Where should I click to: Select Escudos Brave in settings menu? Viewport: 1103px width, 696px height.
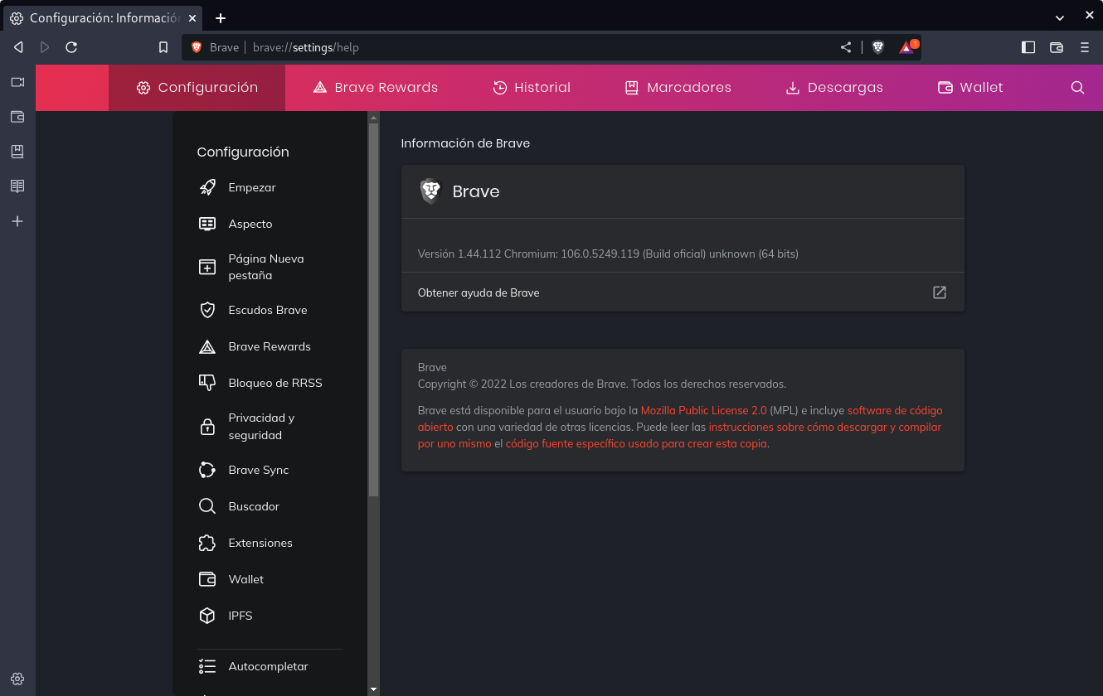click(x=267, y=310)
